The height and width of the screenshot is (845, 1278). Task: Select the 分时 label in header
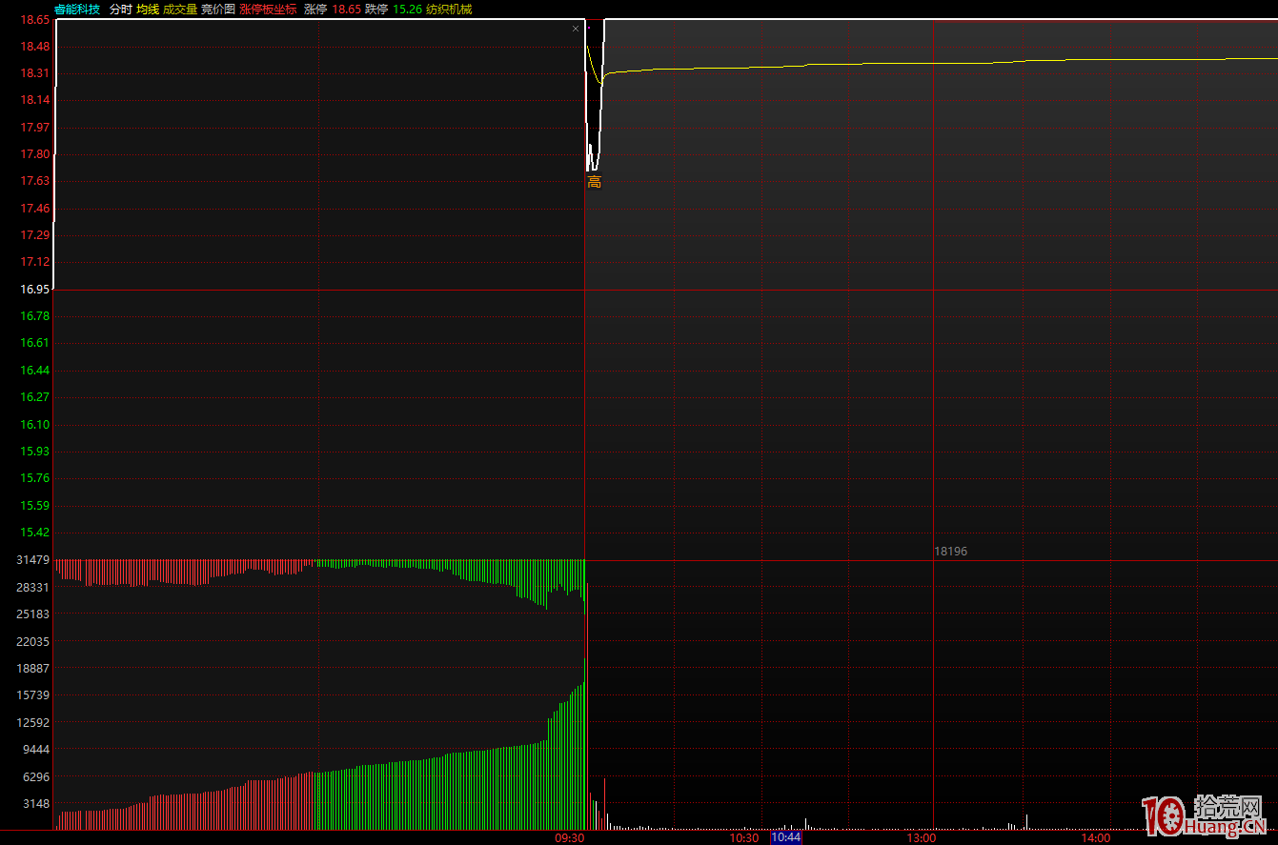[x=120, y=9]
